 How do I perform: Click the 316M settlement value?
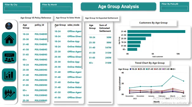coord(108,63)
